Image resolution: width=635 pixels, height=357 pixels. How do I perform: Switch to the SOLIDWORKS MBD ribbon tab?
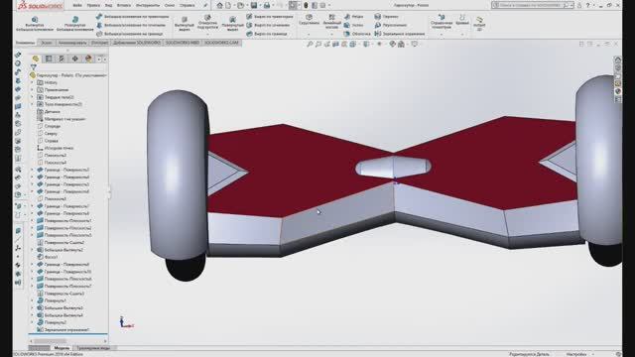pos(183,43)
